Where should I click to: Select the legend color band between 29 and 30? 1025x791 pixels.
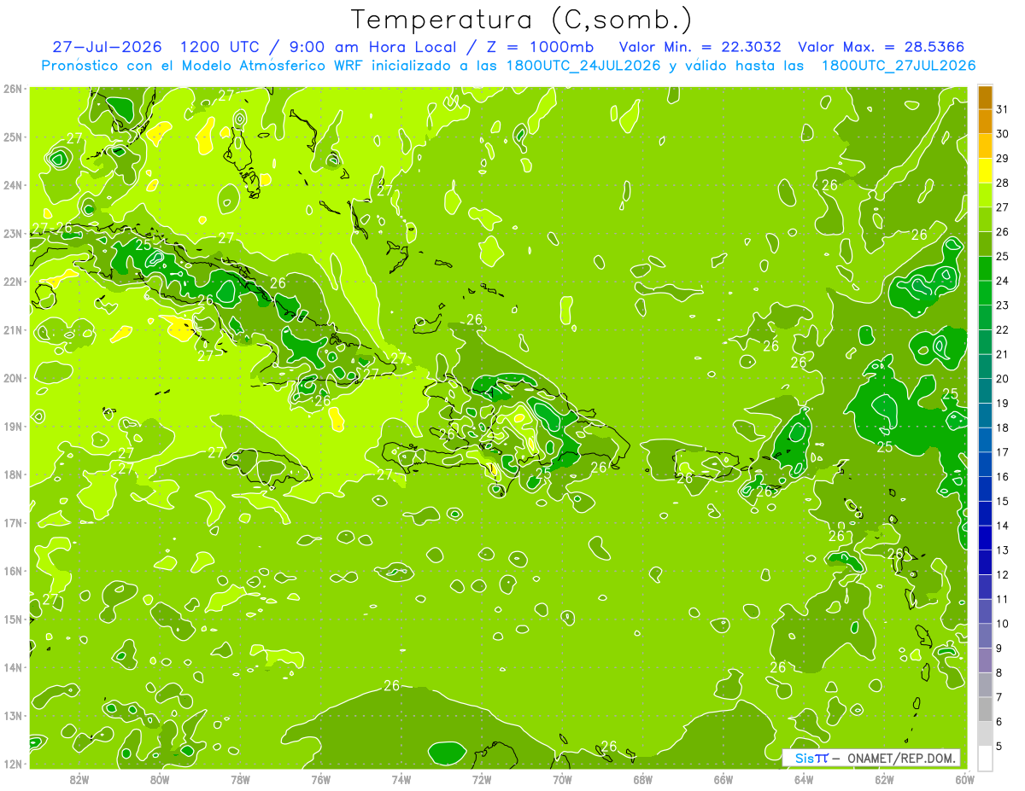(985, 146)
